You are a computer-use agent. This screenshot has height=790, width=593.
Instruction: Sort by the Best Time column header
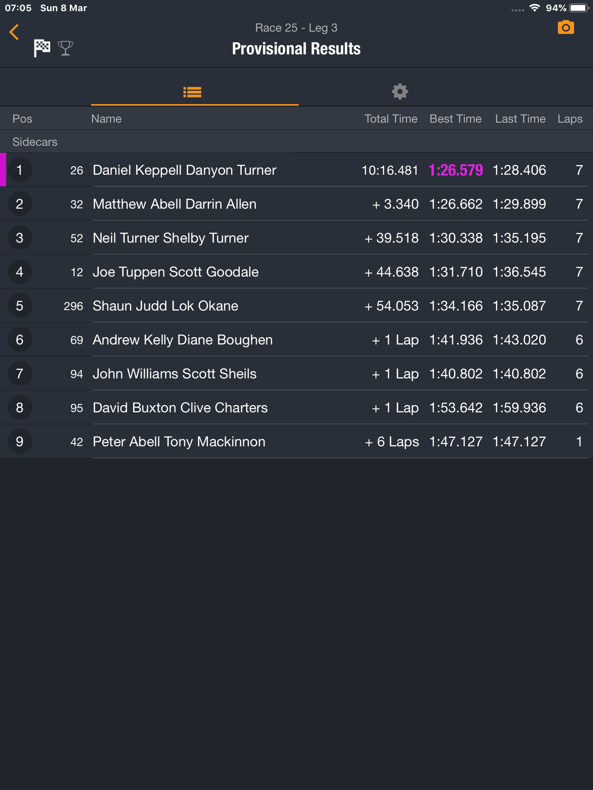456,118
